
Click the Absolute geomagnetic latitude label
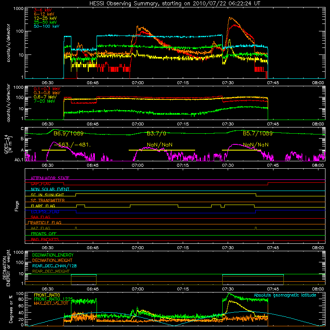(285, 295)
